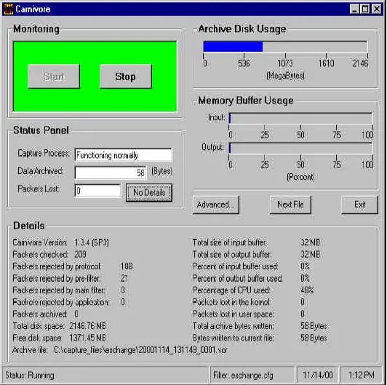The width and height of the screenshot is (387, 385).
Task: Click the Free disk space 1371.45 MB value
Action: 87,338
